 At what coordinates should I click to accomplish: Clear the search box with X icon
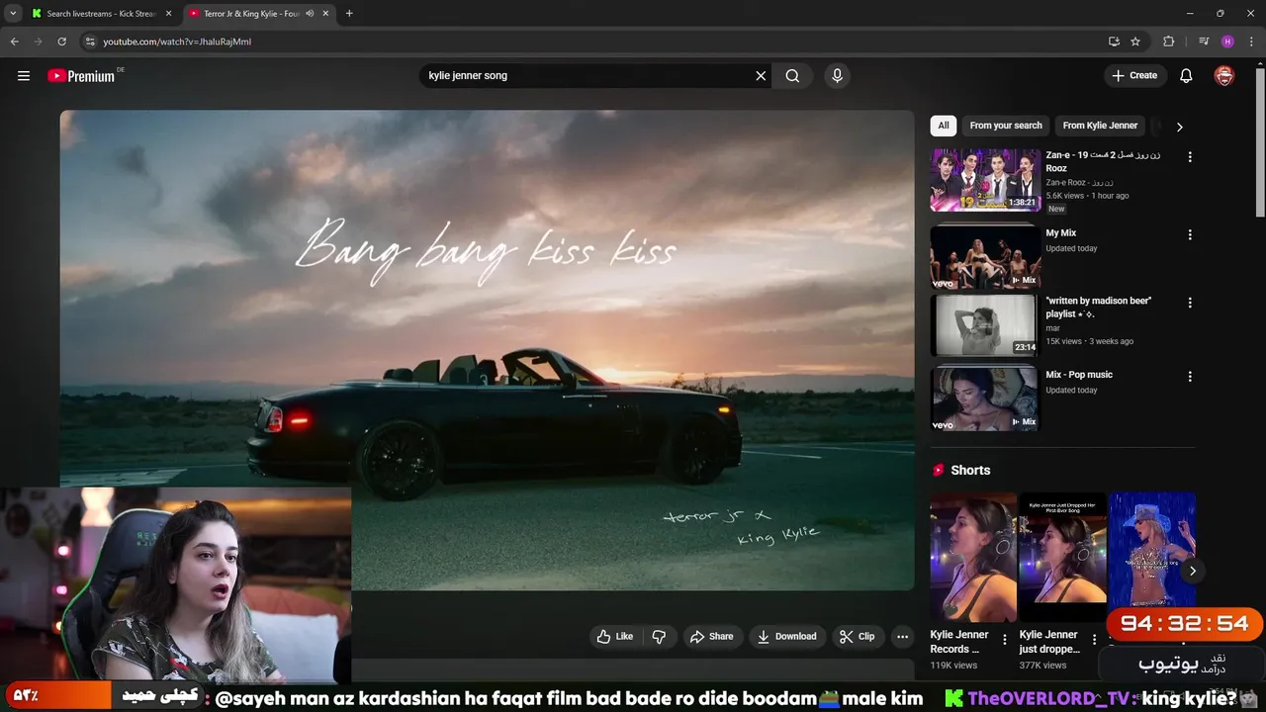(761, 75)
